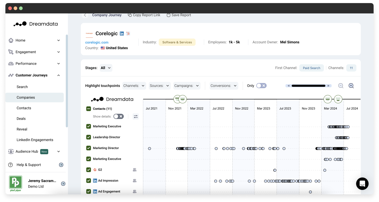
Task: Open the HubSpot icon beside the LinkedIn icon
Action: [128, 33]
